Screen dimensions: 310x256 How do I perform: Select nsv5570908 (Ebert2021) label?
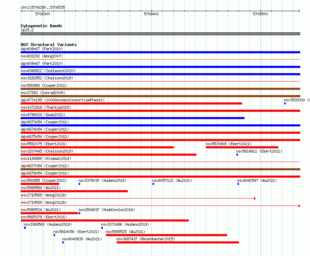(x=228, y=144)
